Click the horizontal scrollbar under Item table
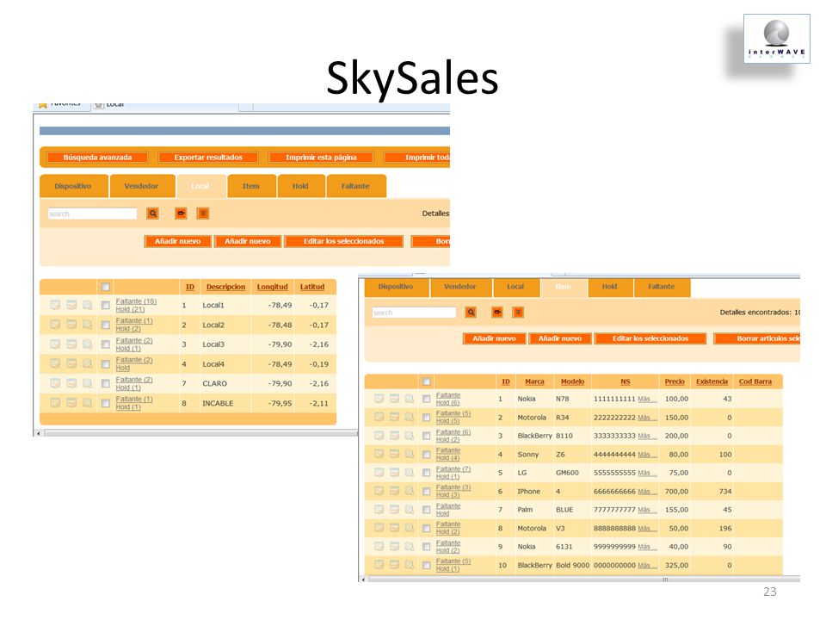This screenshot has width=826, height=620. click(579, 579)
